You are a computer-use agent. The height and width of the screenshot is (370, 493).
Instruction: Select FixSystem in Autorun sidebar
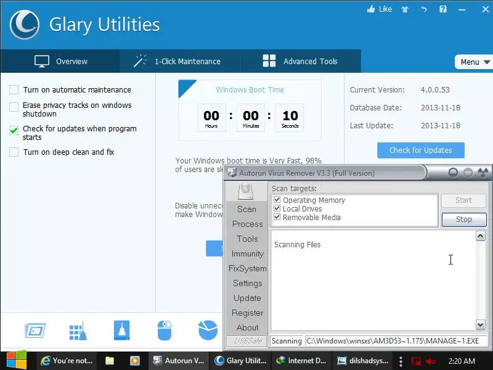[248, 268]
